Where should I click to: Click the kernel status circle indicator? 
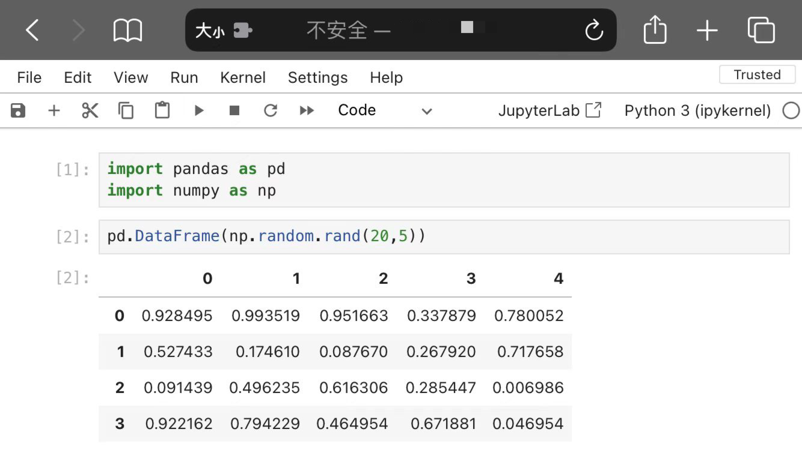coord(791,110)
